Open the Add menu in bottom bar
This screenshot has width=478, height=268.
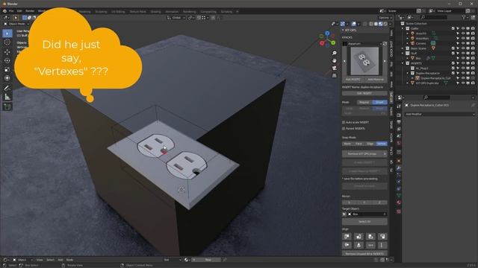(x=60, y=260)
